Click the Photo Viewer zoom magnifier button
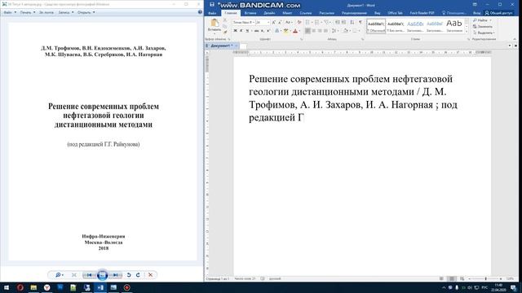Screen dimensions: 522x293 click(x=59, y=275)
